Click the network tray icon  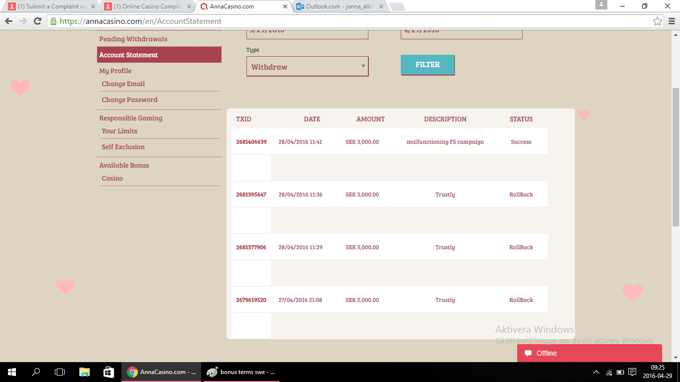(609, 372)
